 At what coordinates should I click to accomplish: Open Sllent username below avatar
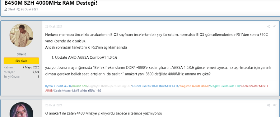pyautogui.click(x=21, y=54)
